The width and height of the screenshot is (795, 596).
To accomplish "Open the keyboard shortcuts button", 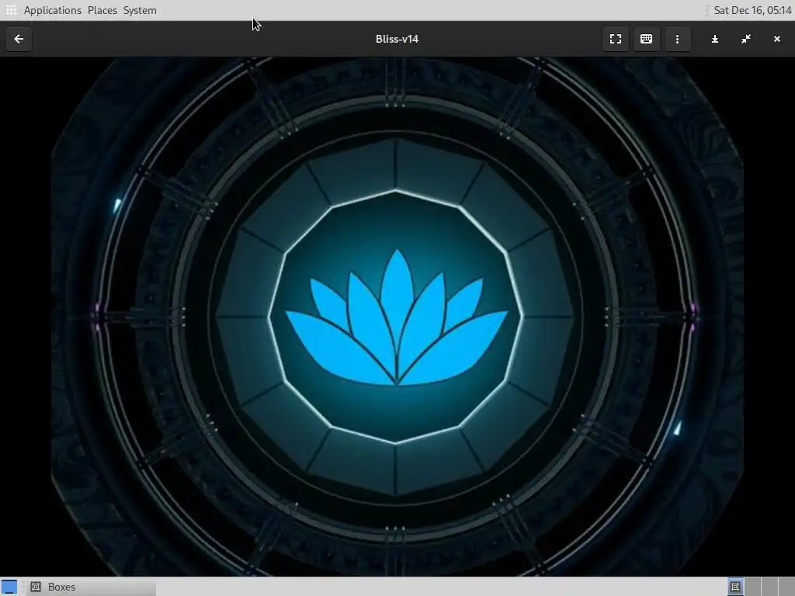I will click(x=646, y=39).
